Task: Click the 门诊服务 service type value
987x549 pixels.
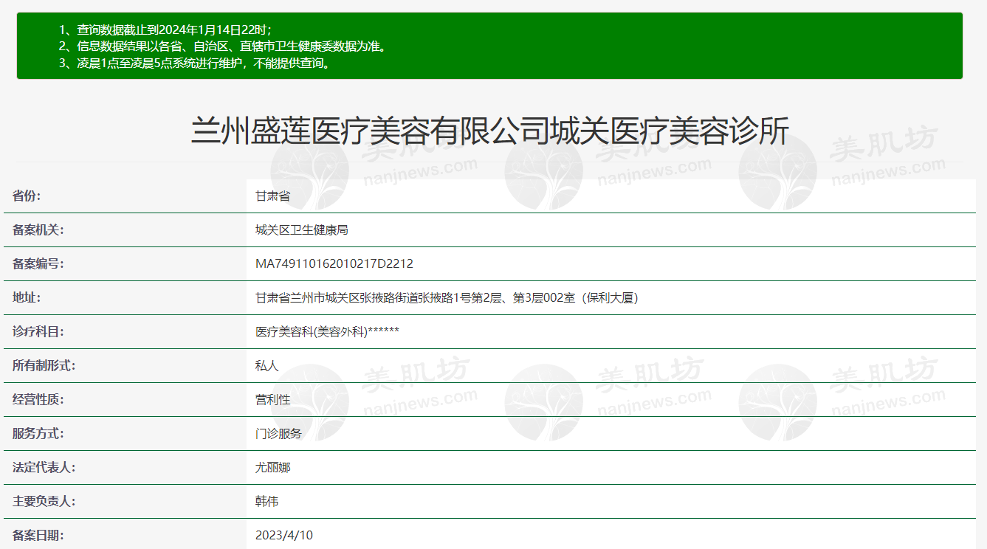Action: click(278, 434)
